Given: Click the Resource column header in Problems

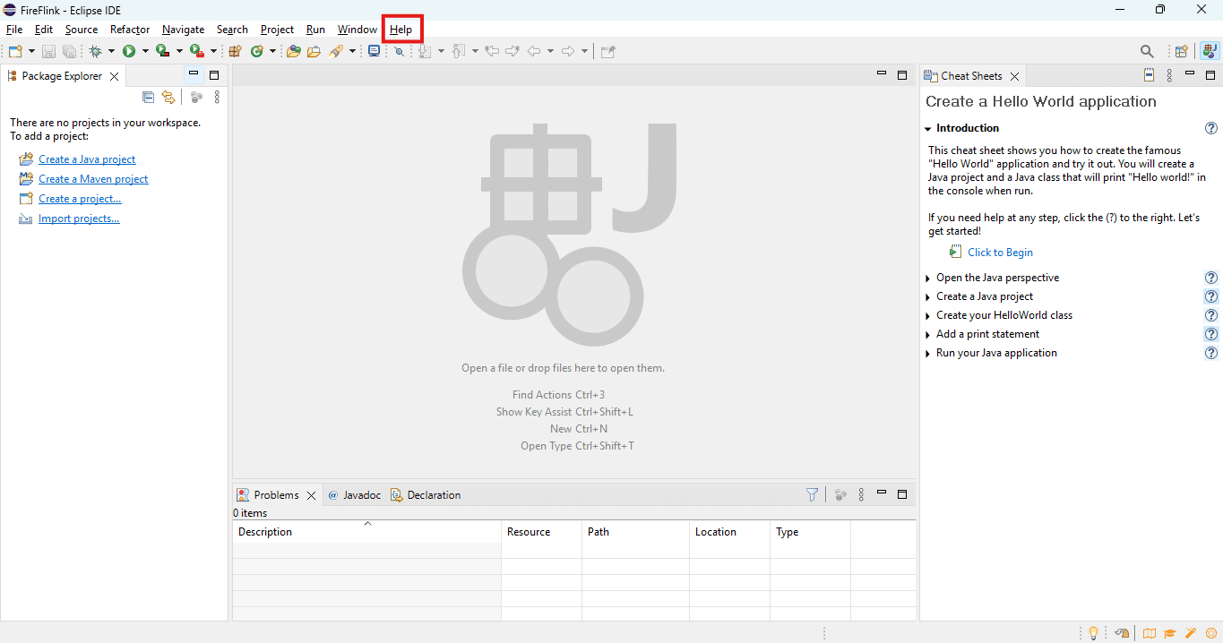Looking at the screenshot, I should [x=541, y=532].
